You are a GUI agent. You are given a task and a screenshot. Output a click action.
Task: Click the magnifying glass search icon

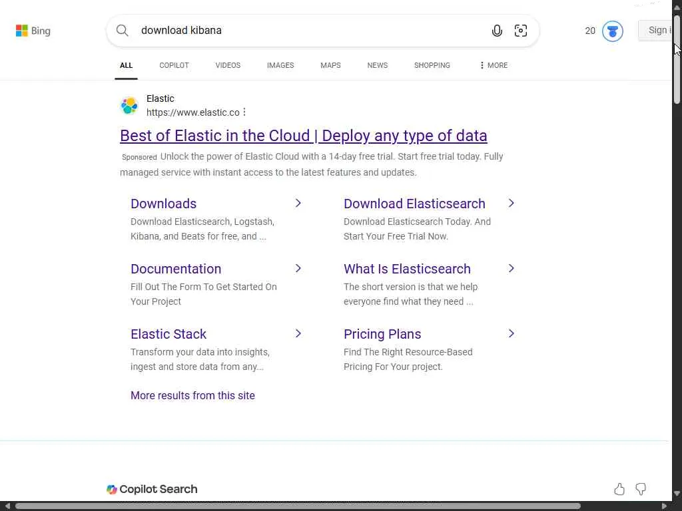tap(123, 31)
